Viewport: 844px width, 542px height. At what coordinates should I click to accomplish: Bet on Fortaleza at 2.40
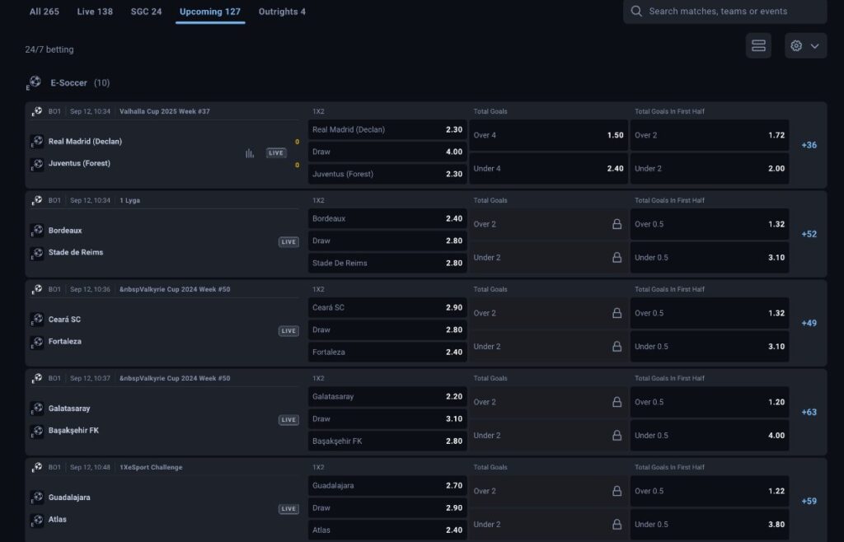[387, 352]
